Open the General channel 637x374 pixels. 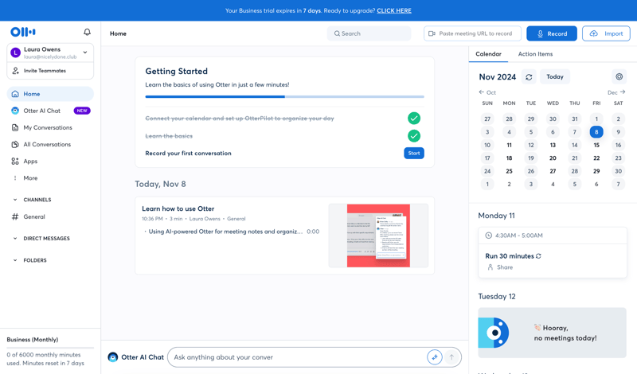coord(50,216)
